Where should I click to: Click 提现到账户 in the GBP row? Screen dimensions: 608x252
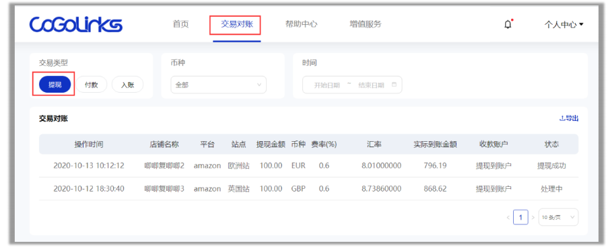click(x=494, y=189)
